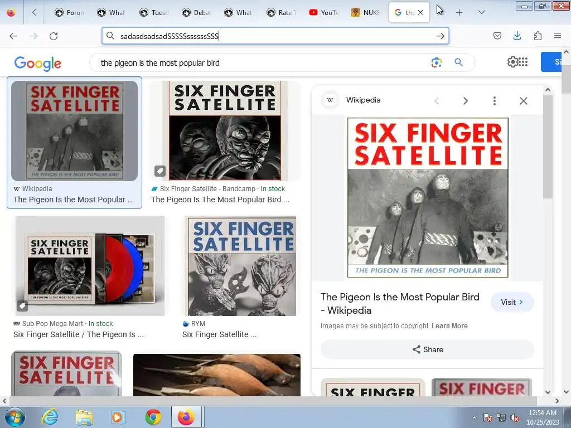Open preview panel more options menu

(494, 101)
